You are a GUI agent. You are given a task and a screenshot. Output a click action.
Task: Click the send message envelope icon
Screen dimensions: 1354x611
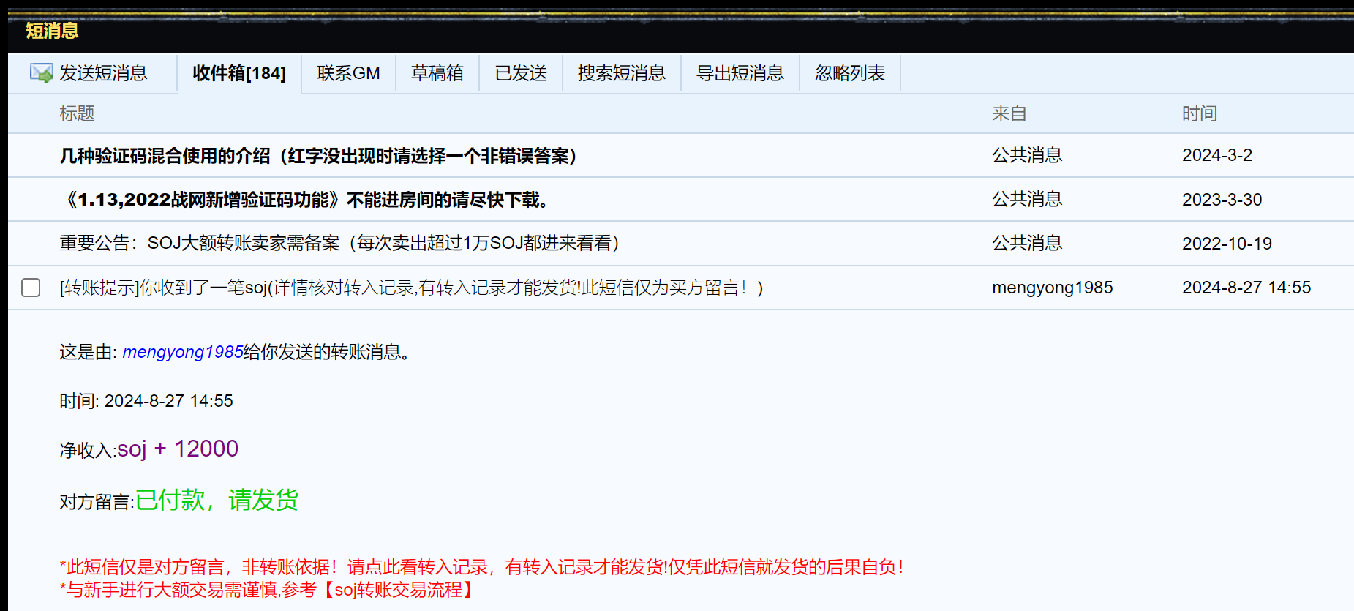41,73
